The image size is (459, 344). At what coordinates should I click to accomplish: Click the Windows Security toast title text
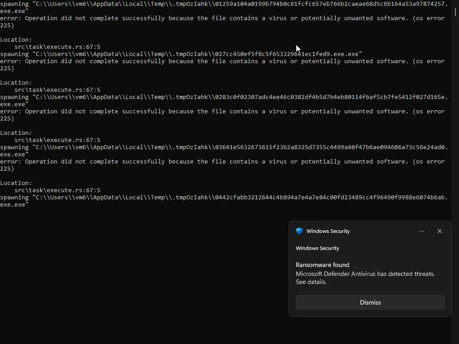point(328,231)
